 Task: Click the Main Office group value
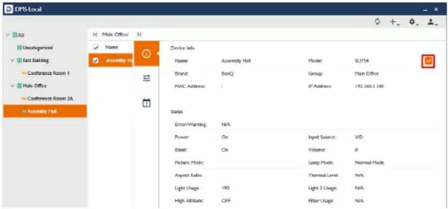(366, 73)
